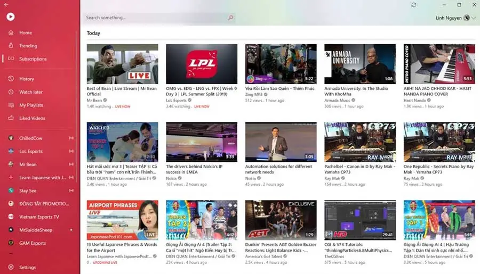Click the search magnifier icon
The width and height of the screenshot is (480, 274).
(230, 18)
